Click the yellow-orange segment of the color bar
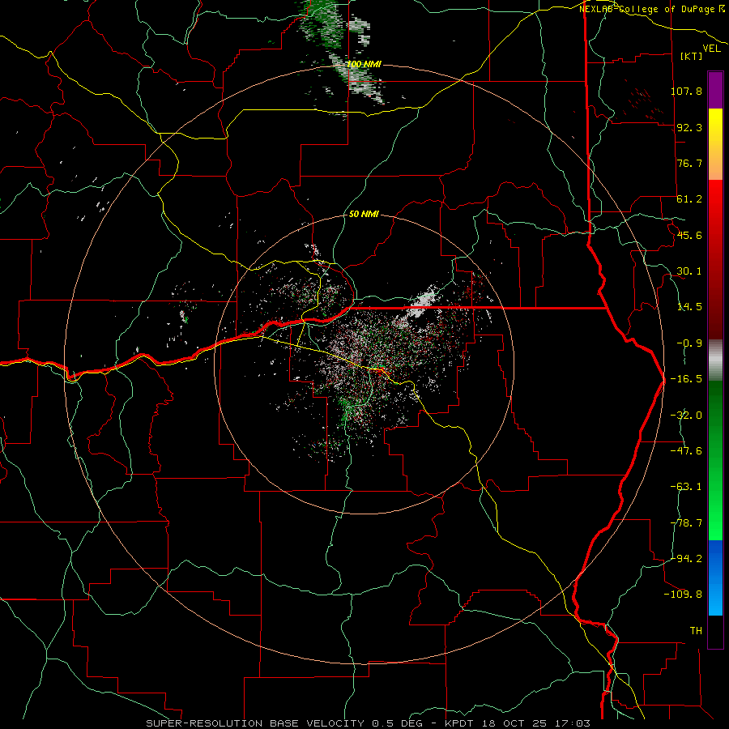729x729 pixels. pyautogui.click(x=715, y=144)
